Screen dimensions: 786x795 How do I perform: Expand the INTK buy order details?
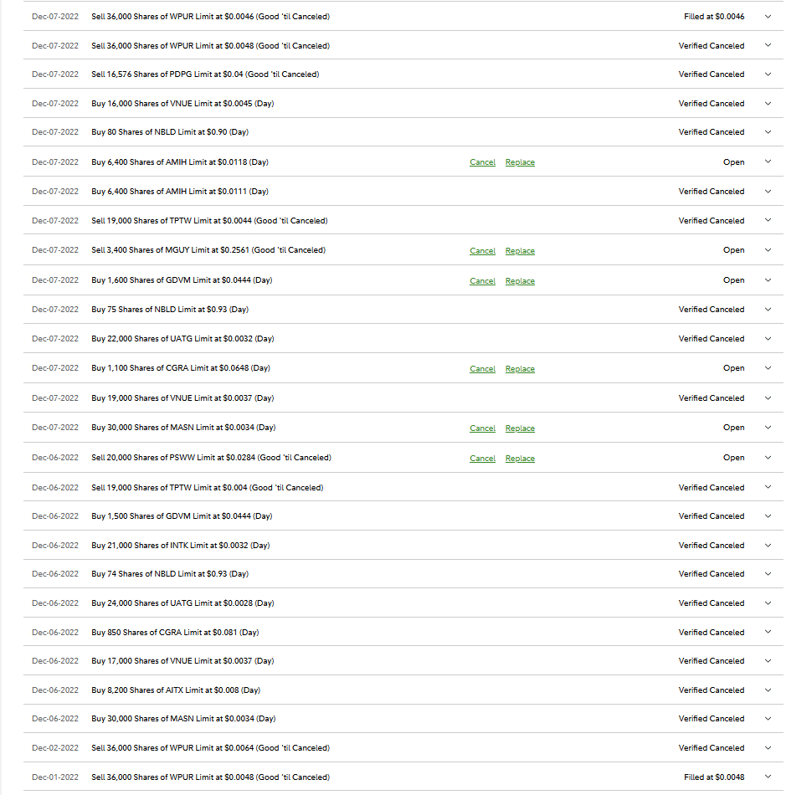768,546
